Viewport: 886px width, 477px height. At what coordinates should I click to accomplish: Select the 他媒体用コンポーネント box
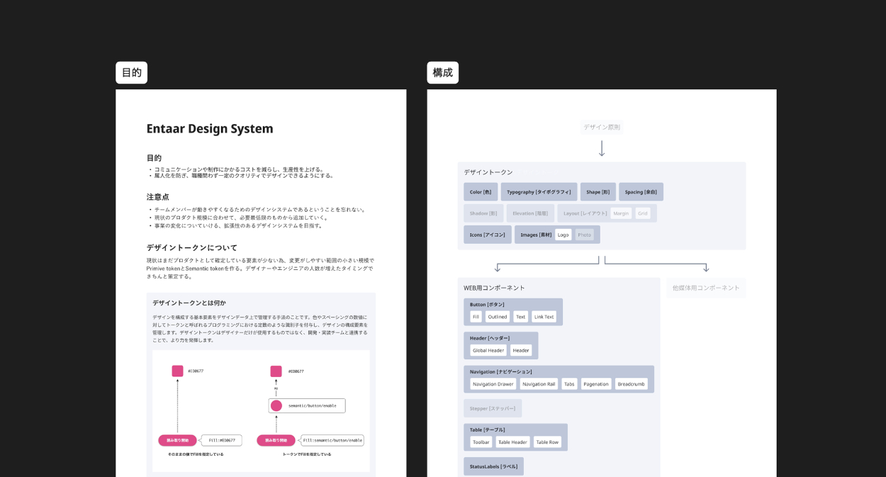(705, 288)
